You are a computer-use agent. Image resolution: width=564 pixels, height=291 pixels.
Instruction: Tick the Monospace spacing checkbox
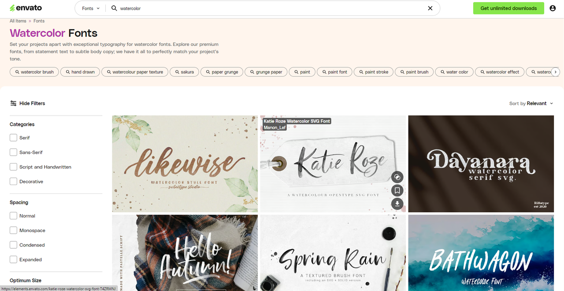(14, 230)
